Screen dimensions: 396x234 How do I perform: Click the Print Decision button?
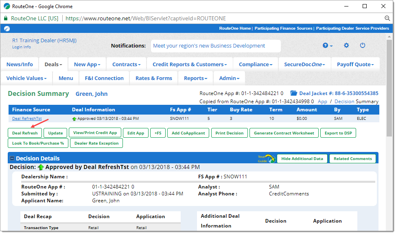(229, 133)
